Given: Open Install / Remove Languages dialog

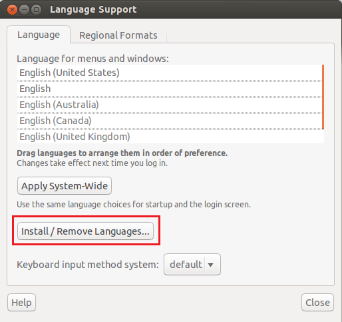Looking at the screenshot, I should [85, 231].
